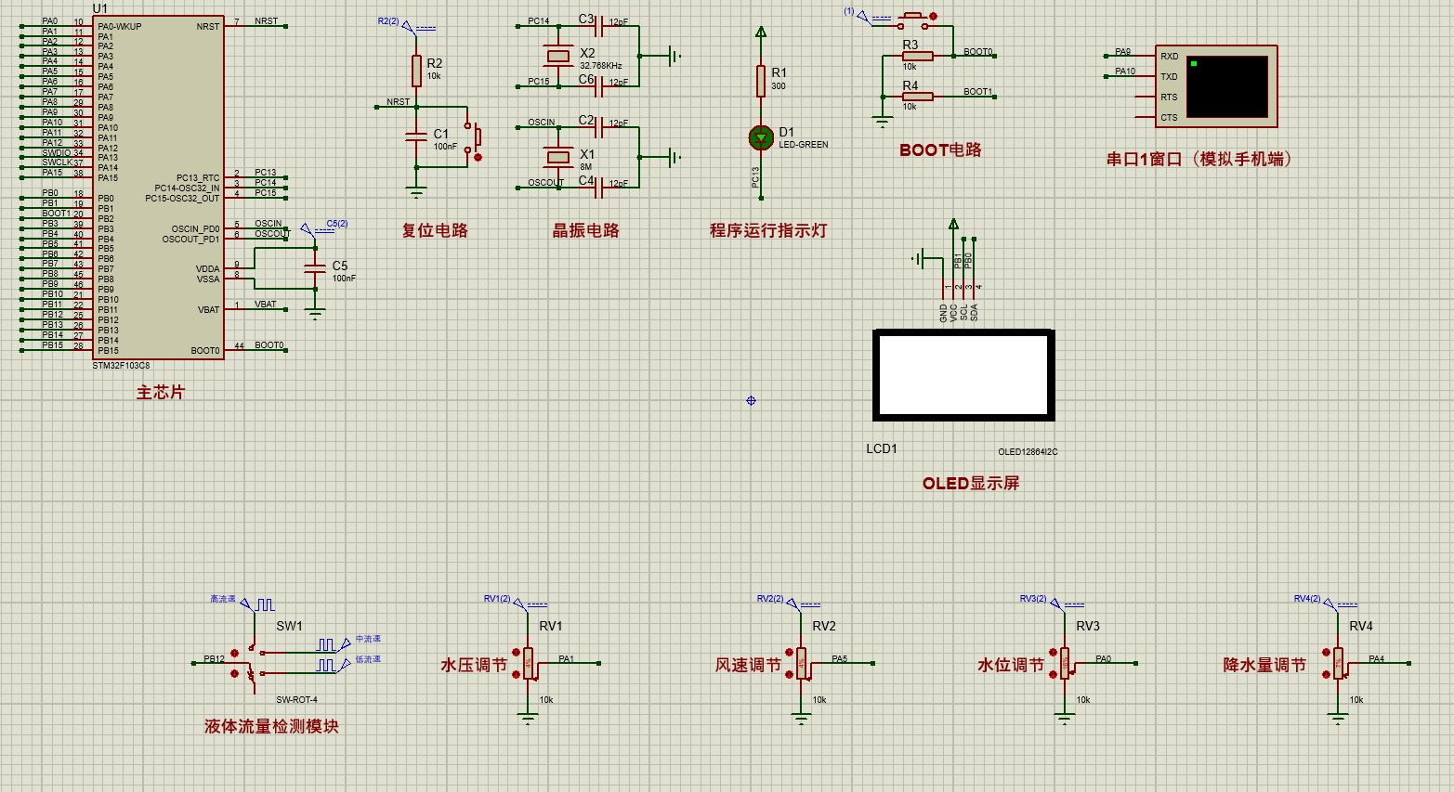Decrease RV2 wind speed potentiometer
Viewport: 1454px width, 792px height.
tap(790, 674)
